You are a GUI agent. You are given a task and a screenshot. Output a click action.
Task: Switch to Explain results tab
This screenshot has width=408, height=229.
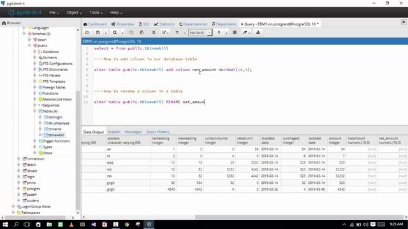point(114,132)
